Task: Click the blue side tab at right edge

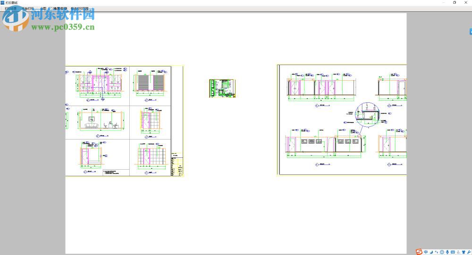Action: point(471,31)
